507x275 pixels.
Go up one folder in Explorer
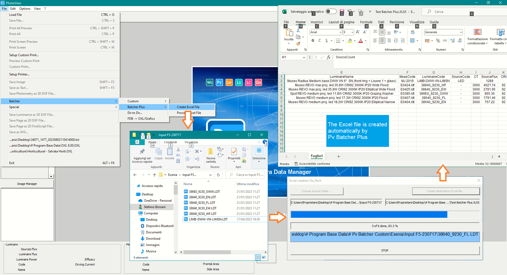[154, 175]
